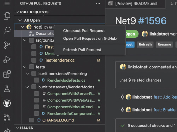
Task: Open TestRenderer.cs file diff
Action: (x=60, y=60)
